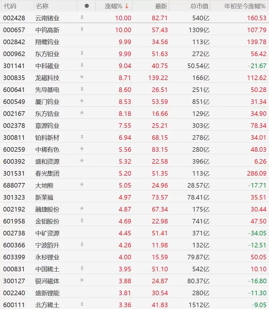
Task: Click the marker icon in 中钨高新 row
Action: pos(82,29)
